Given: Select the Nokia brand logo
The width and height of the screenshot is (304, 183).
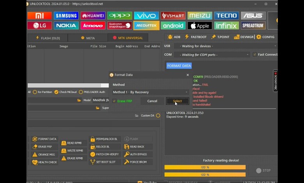Looking at the screenshot, I should coord(66,26).
